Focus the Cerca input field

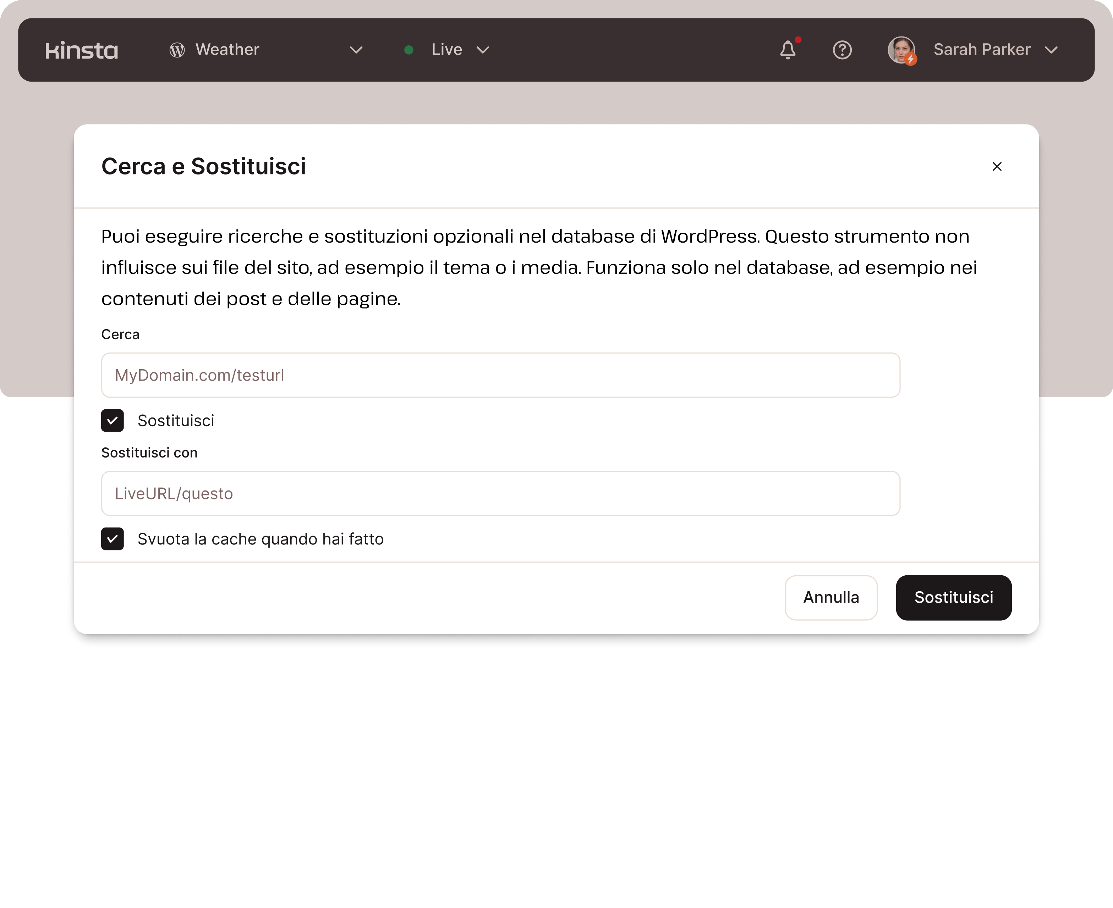point(500,375)
